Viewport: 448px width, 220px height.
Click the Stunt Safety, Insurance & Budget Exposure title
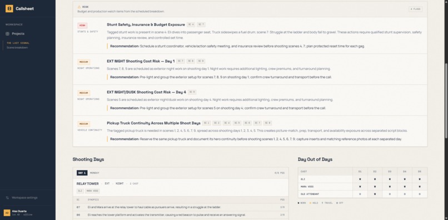(x=146, y=25)
